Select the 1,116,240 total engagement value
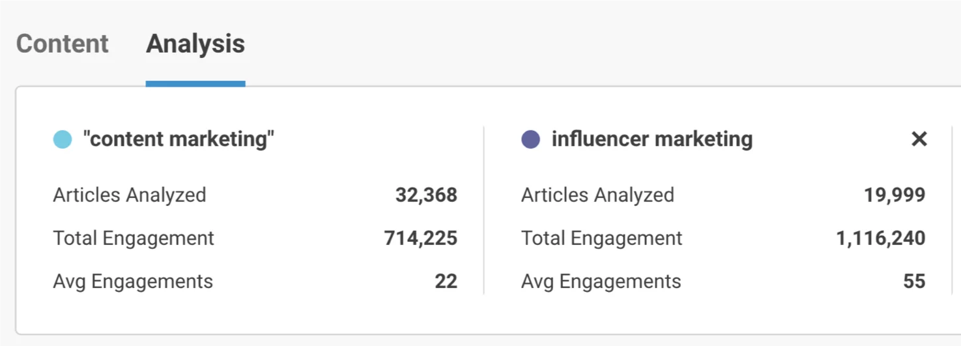Screen dimensions: 961x346 click(x=881, y=238)
